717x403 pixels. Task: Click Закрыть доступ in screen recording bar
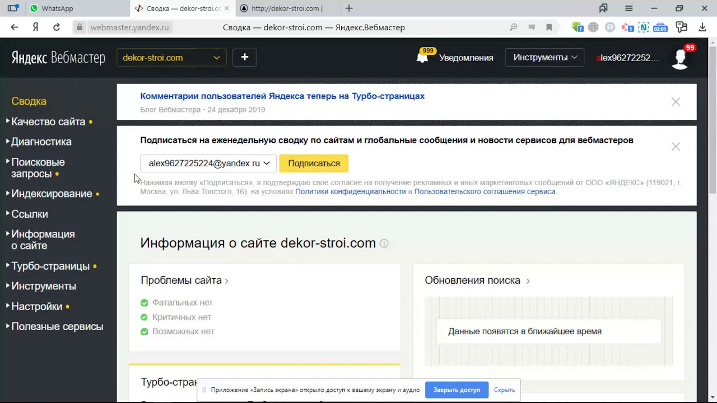pos(457,390)
